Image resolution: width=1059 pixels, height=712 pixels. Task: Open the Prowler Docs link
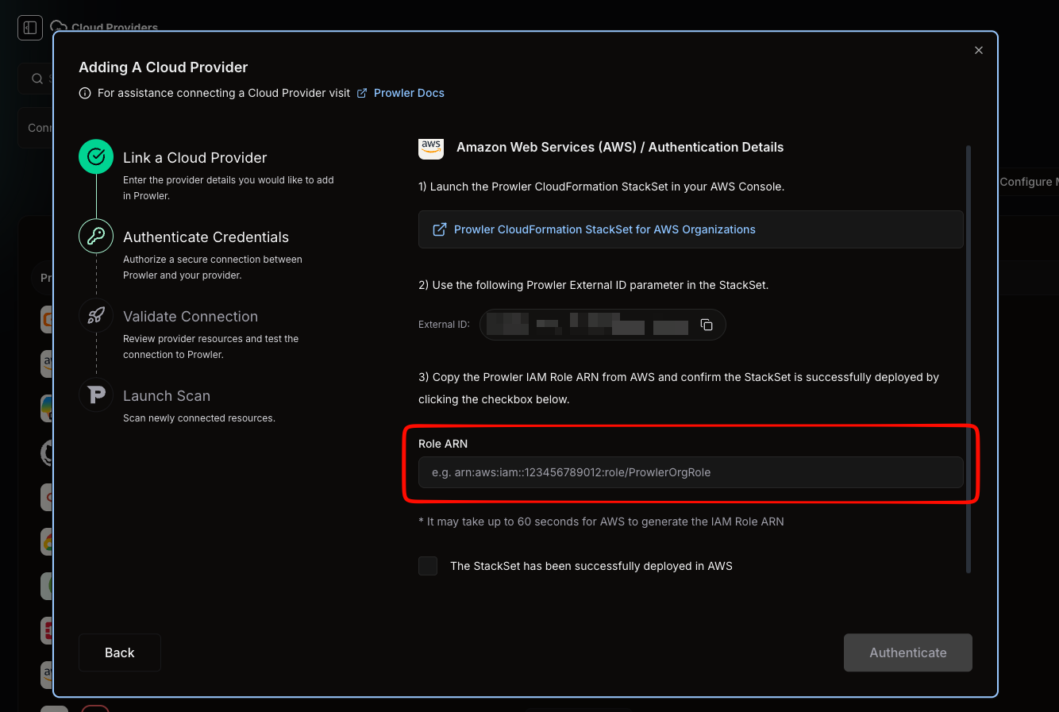tap(410, 93)
